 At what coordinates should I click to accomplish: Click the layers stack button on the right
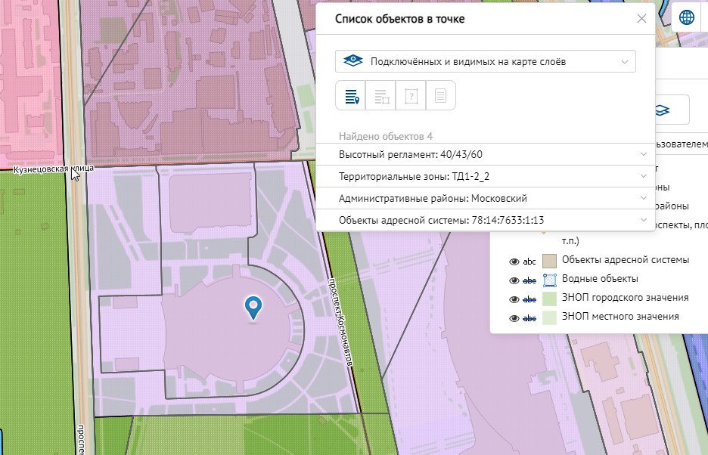click(x=663, y=110)
